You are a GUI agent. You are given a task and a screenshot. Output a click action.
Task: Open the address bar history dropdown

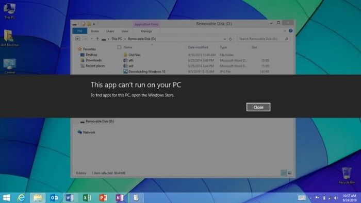pyautogui.click(x=224, y=39)
